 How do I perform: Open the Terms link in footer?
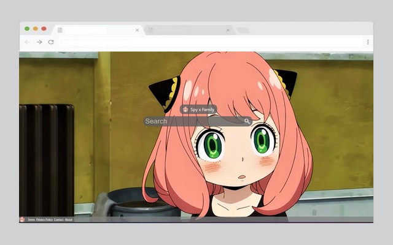point(31,219)
